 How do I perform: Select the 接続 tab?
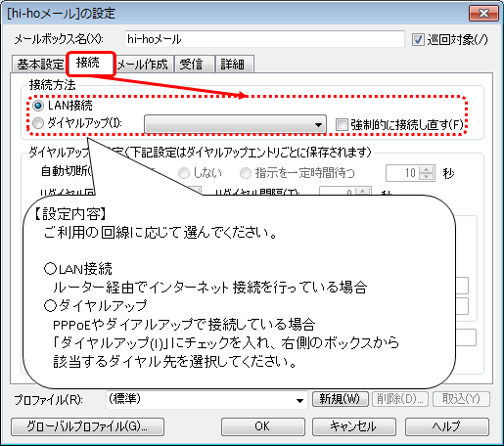91,64
